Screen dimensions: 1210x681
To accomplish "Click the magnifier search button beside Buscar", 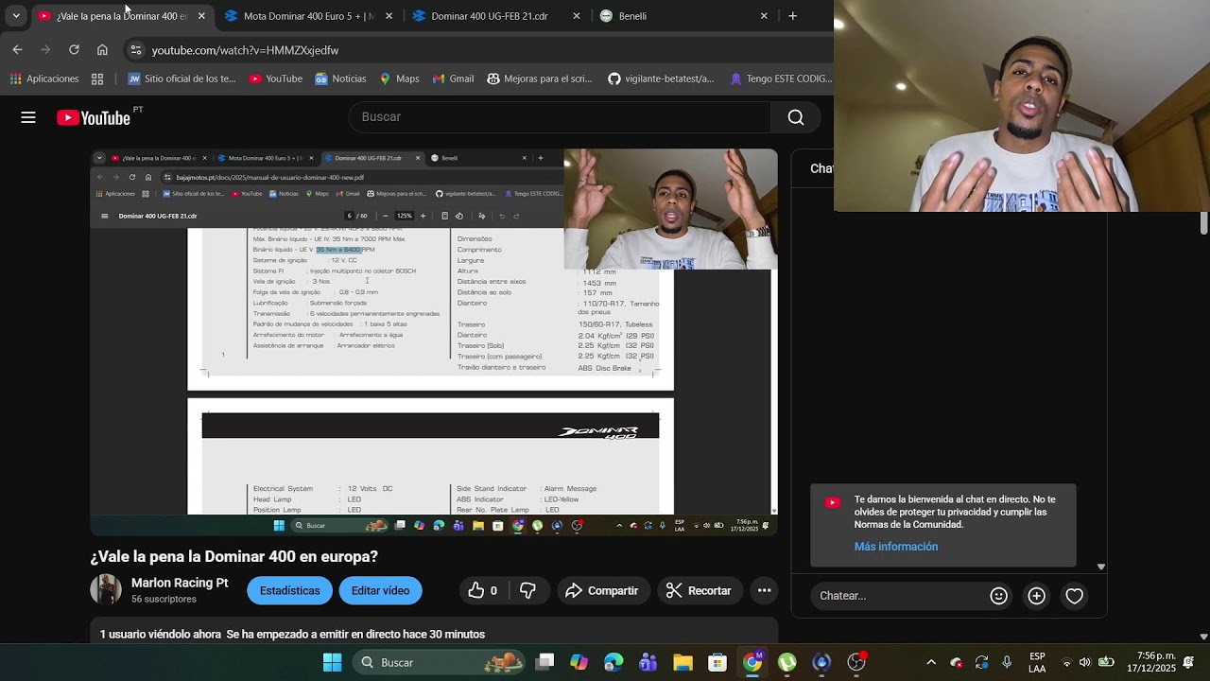I will click(x=796, y=117).
